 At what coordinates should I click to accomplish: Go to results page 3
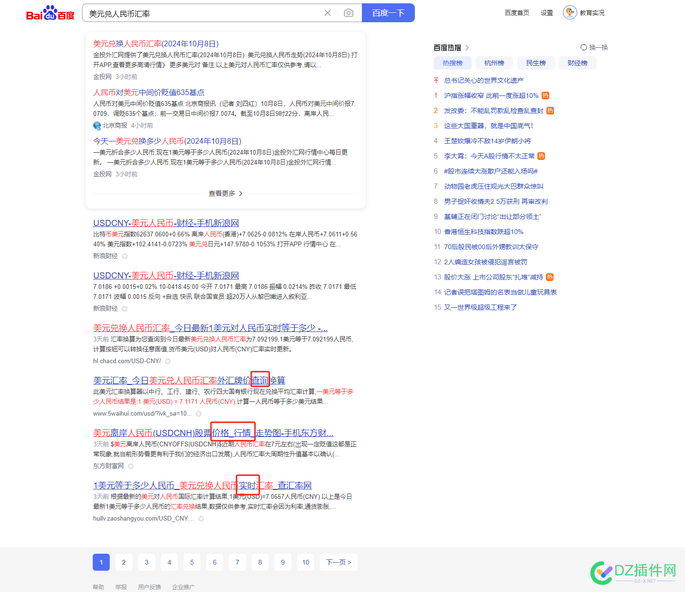coord(147,562)
